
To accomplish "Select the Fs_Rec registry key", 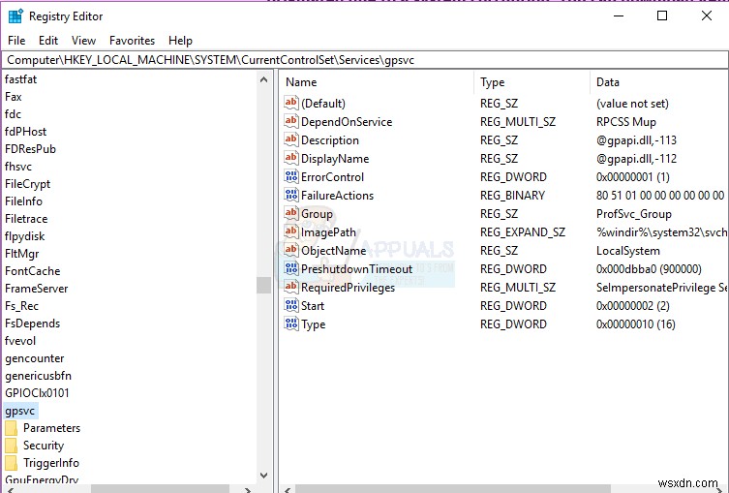I will coord(22,306).
